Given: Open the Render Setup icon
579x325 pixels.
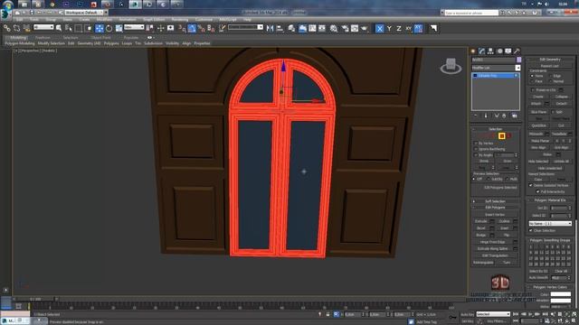Looking at the screenshot, I should click(x=345, y=28).
